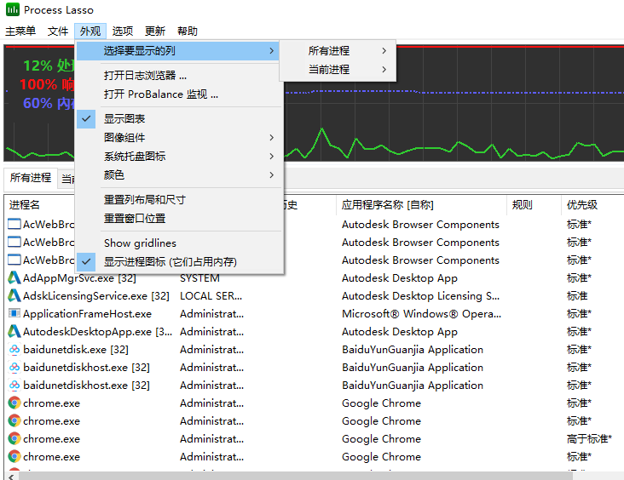Click the Process Lasso app icon in title bar

(x=13, y=10)
